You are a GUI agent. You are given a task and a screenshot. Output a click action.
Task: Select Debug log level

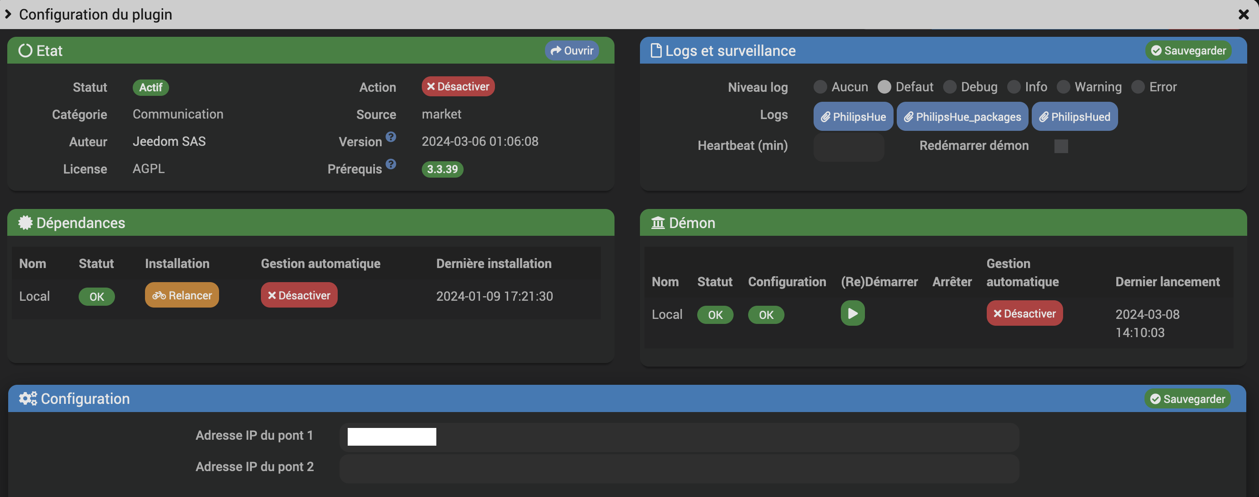949,87
